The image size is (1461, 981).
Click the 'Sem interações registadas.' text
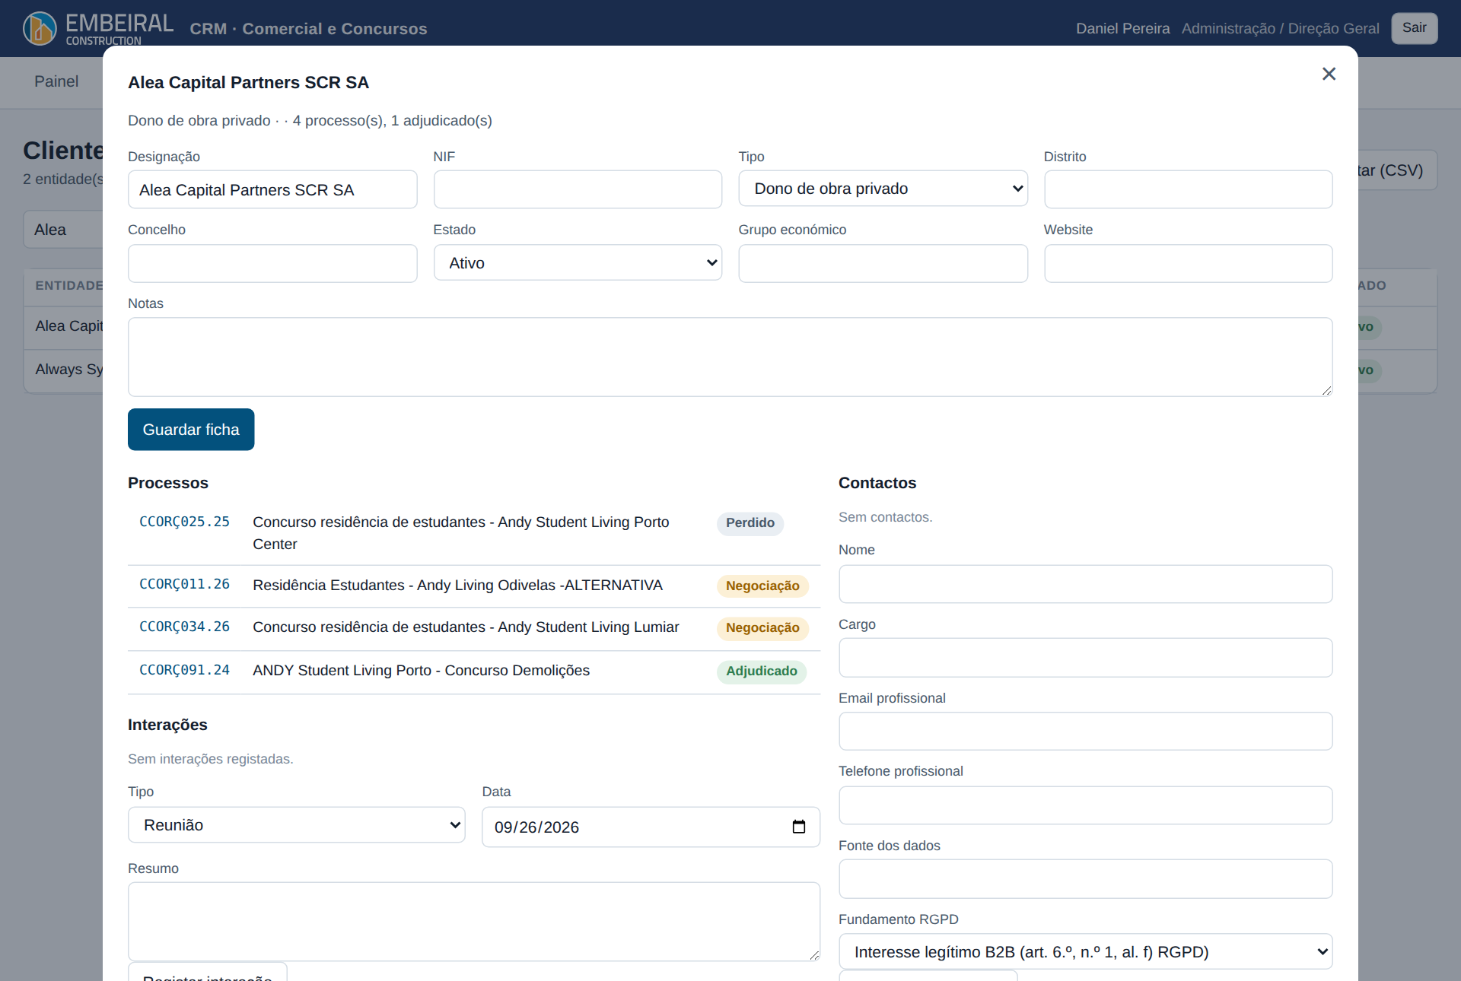[x=211, y=759]
